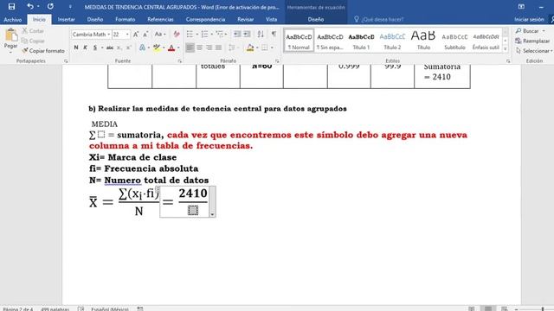Apply the red font color
This screenshot has width=554, height=311.
click(x=171, y=48)
